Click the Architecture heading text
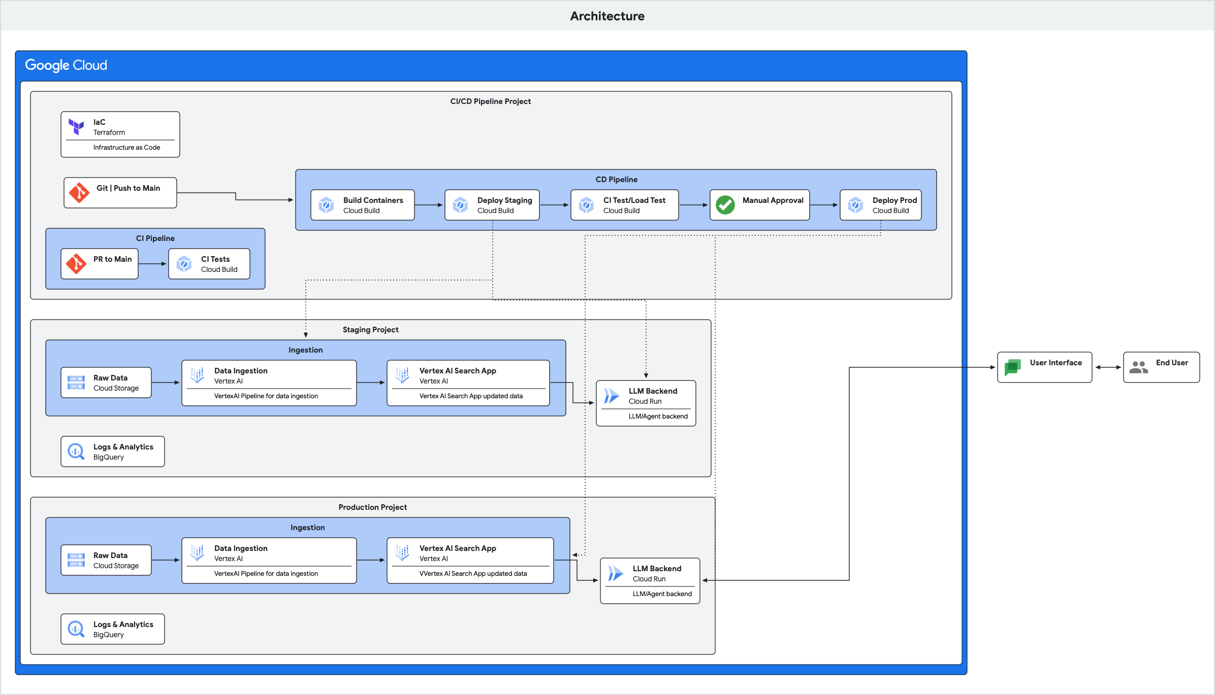 [607, 16]
